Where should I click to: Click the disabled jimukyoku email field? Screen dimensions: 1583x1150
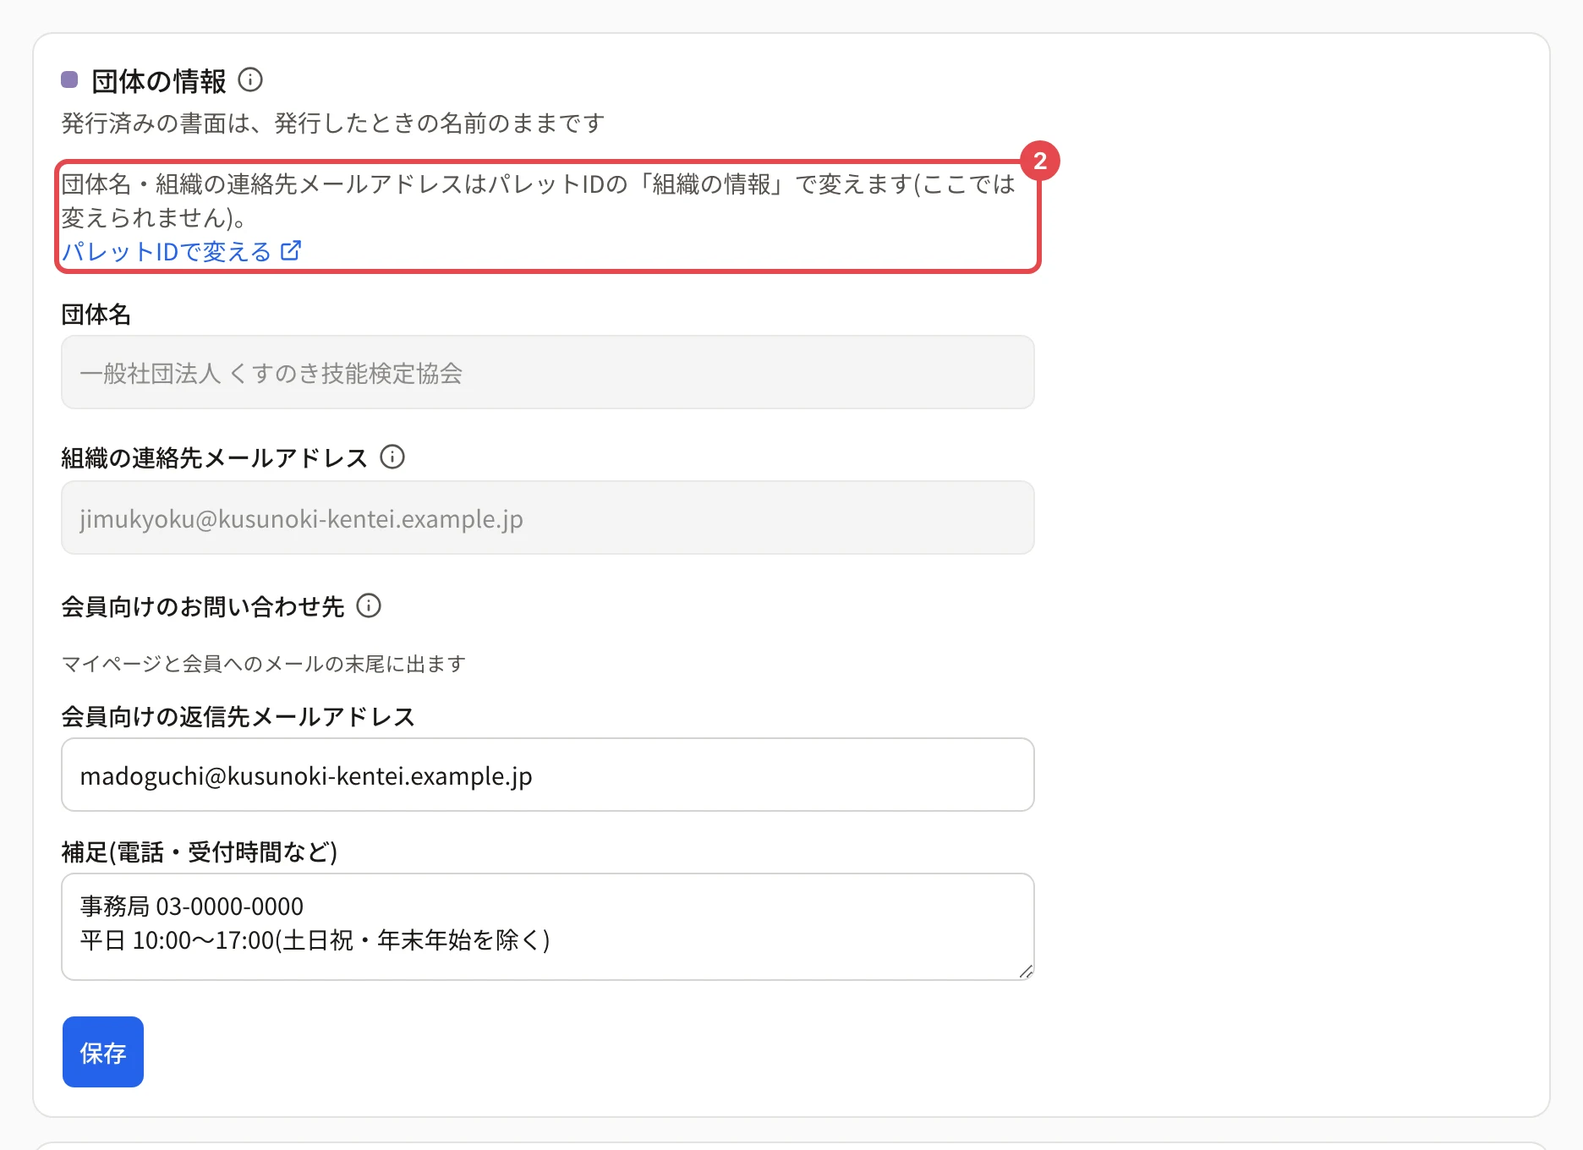pos(548,517)
